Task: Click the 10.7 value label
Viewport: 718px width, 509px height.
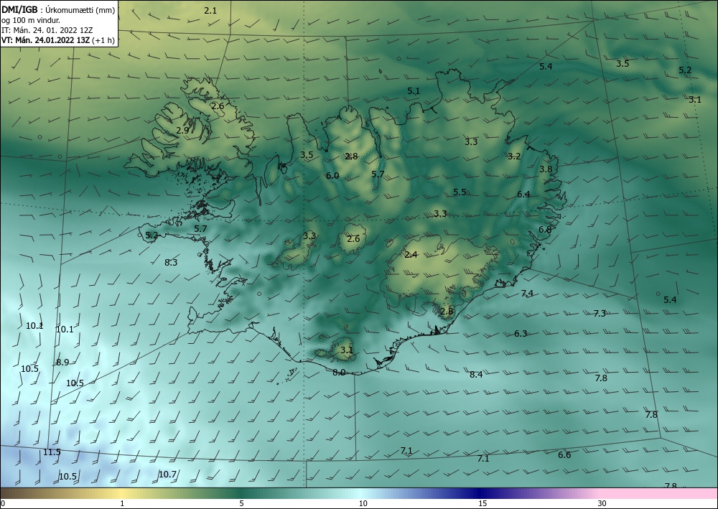Action: tap(167, 475)
